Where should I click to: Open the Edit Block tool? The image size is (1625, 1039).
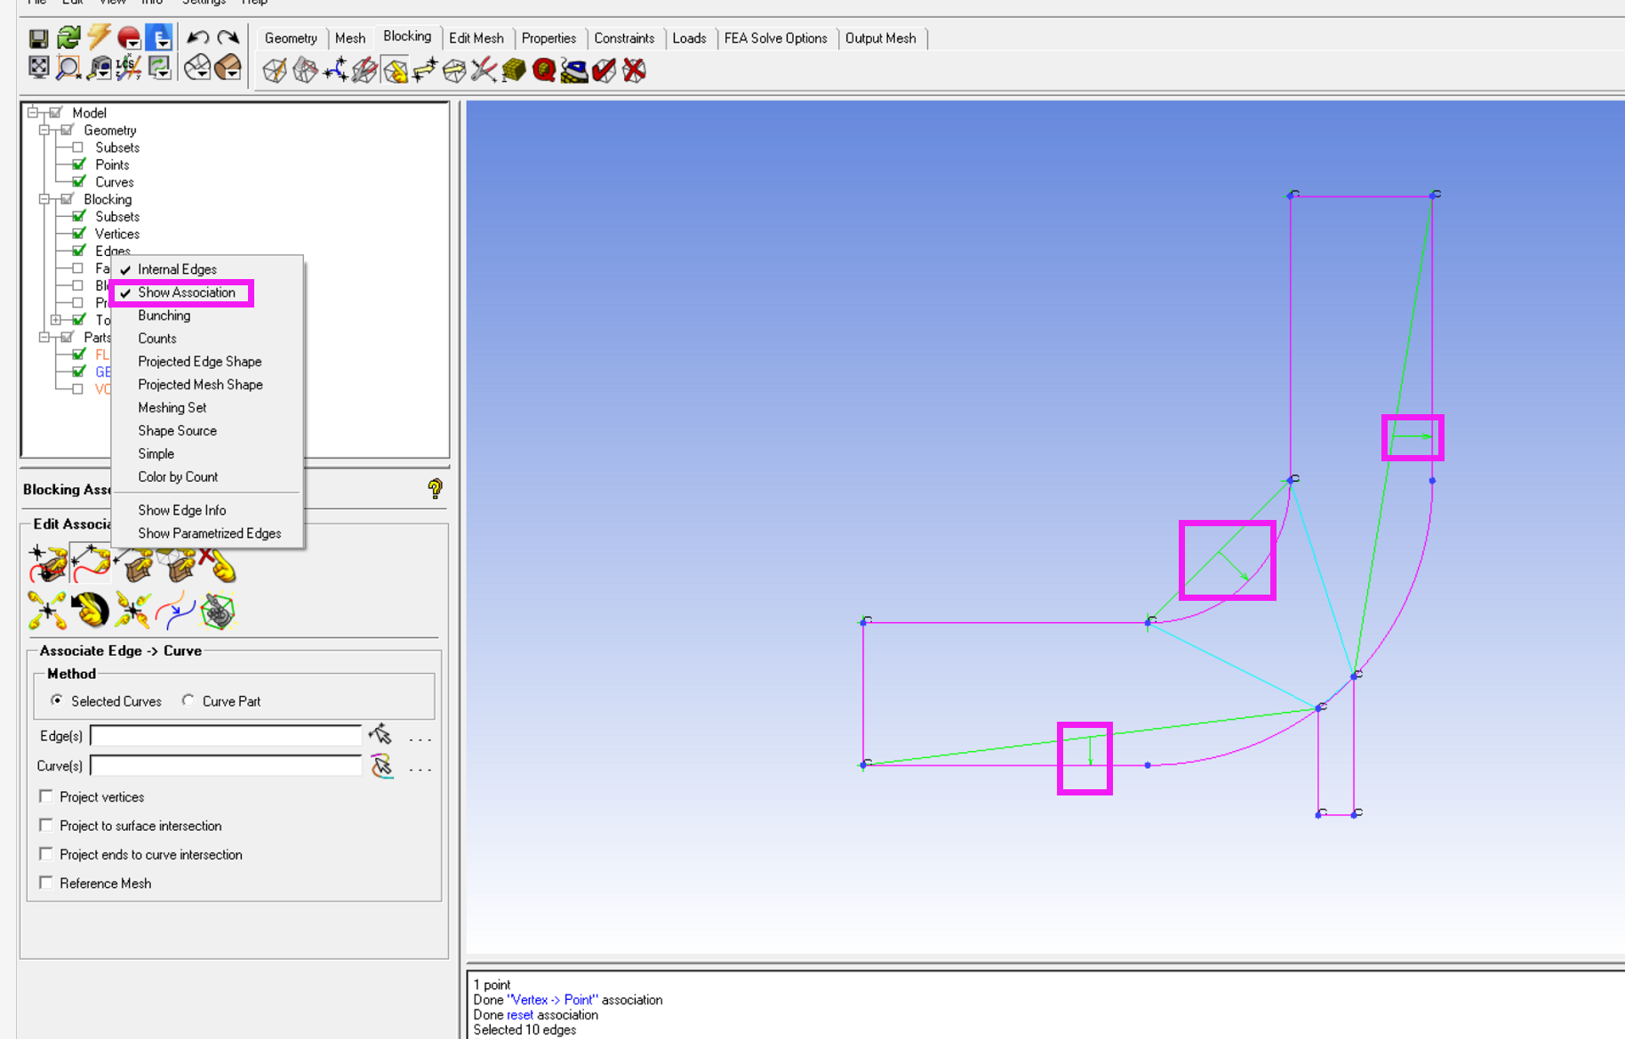point(364,70)
